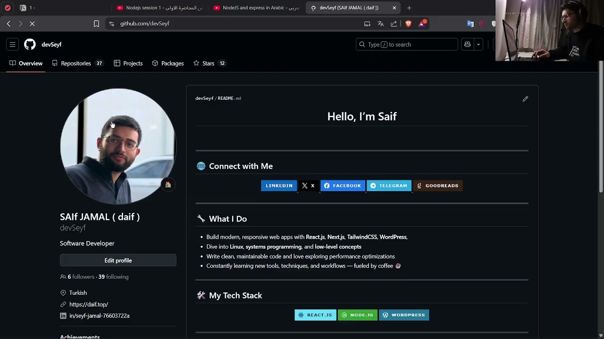
Task: Click the Facebook badge
Action: pos(343,186)
